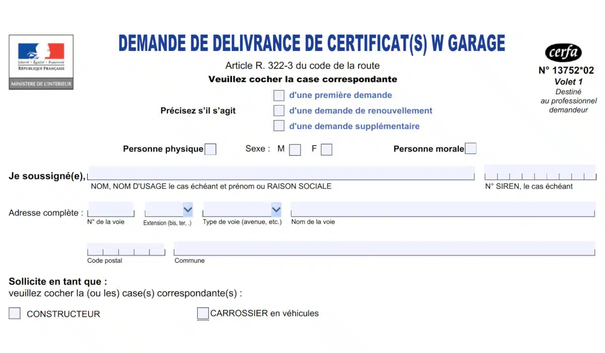Click the cerfa oval logo
Viewport: 605px width, 353px height.
click(563, 53)
